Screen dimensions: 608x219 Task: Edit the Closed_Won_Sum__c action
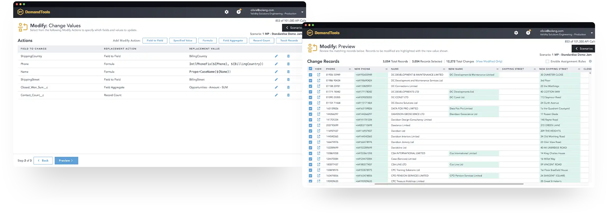pyautogui.click(x=276, y=87)
